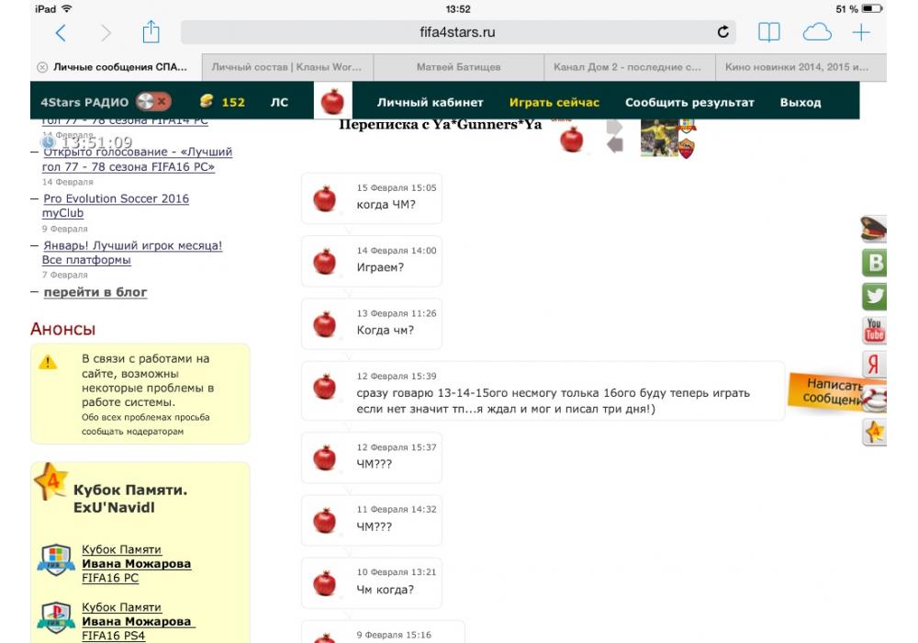Click the coins balance icon
Image resolution: width=918 pixels, height=643 pixels.
(206, 101)
